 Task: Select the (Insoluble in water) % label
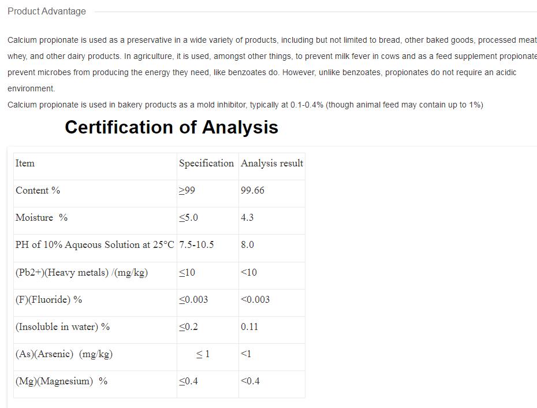[62, 327]
